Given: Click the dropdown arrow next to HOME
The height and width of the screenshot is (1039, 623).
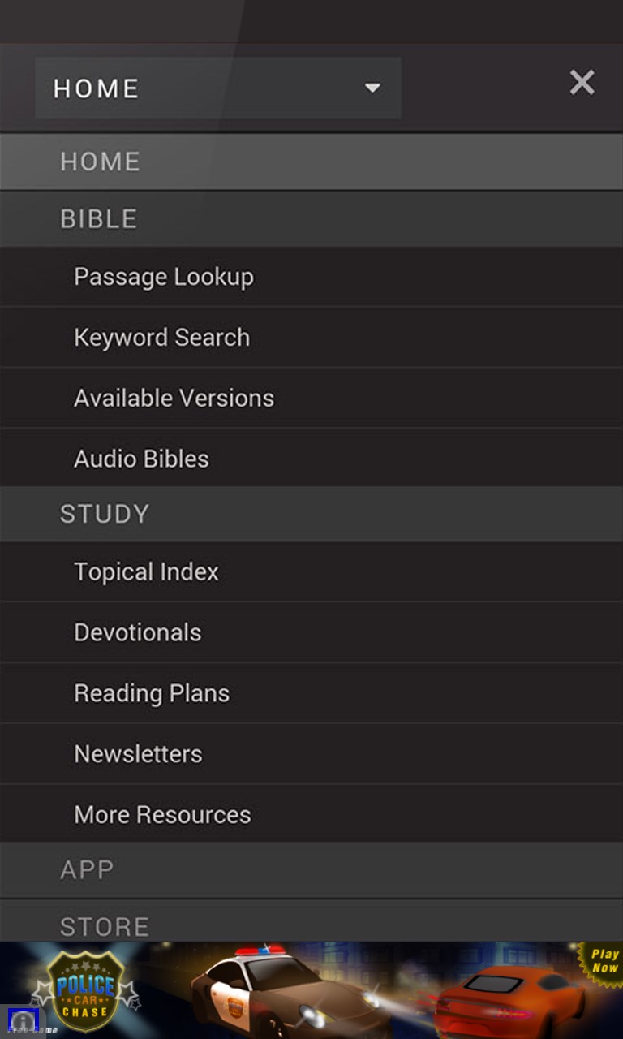Looking at the screenshot, I should 372,88.
